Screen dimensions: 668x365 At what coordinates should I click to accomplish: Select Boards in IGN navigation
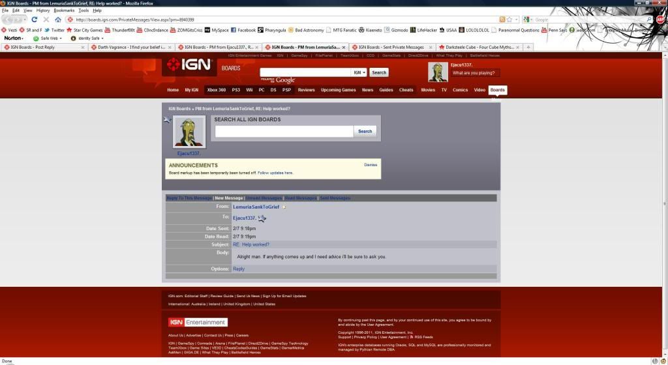(x=498, y=90)
